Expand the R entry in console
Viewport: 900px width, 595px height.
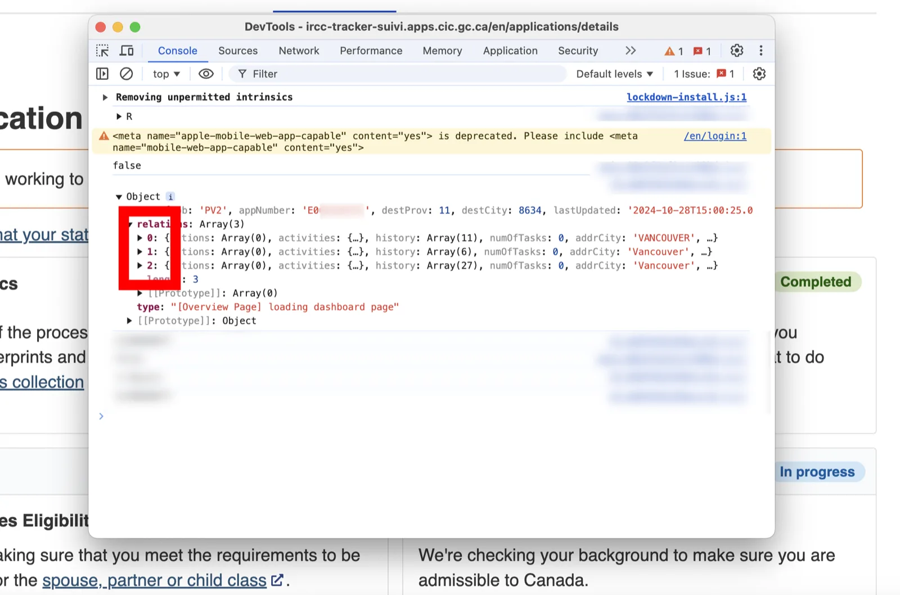(119, 116)
